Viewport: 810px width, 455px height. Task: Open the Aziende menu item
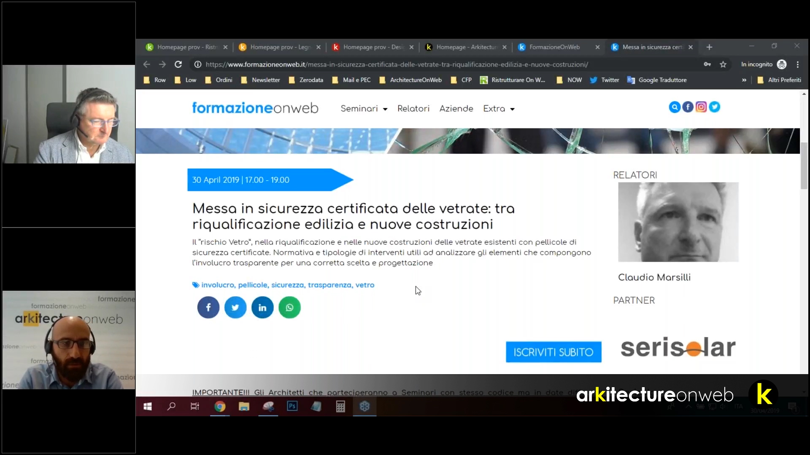pyautogui.click(x=456, y=109)
